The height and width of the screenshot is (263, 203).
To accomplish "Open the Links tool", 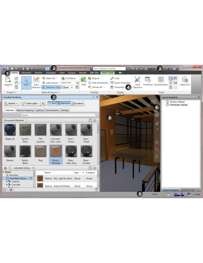I will click(x=115, y=78).
